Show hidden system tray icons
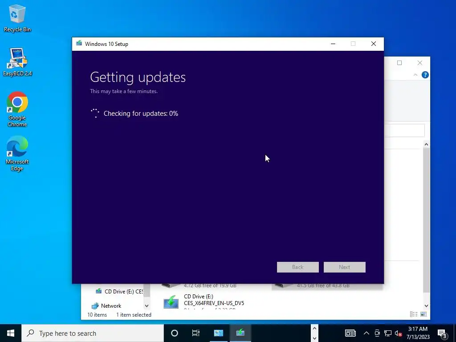456x342 pixels. tap(366, 333)
